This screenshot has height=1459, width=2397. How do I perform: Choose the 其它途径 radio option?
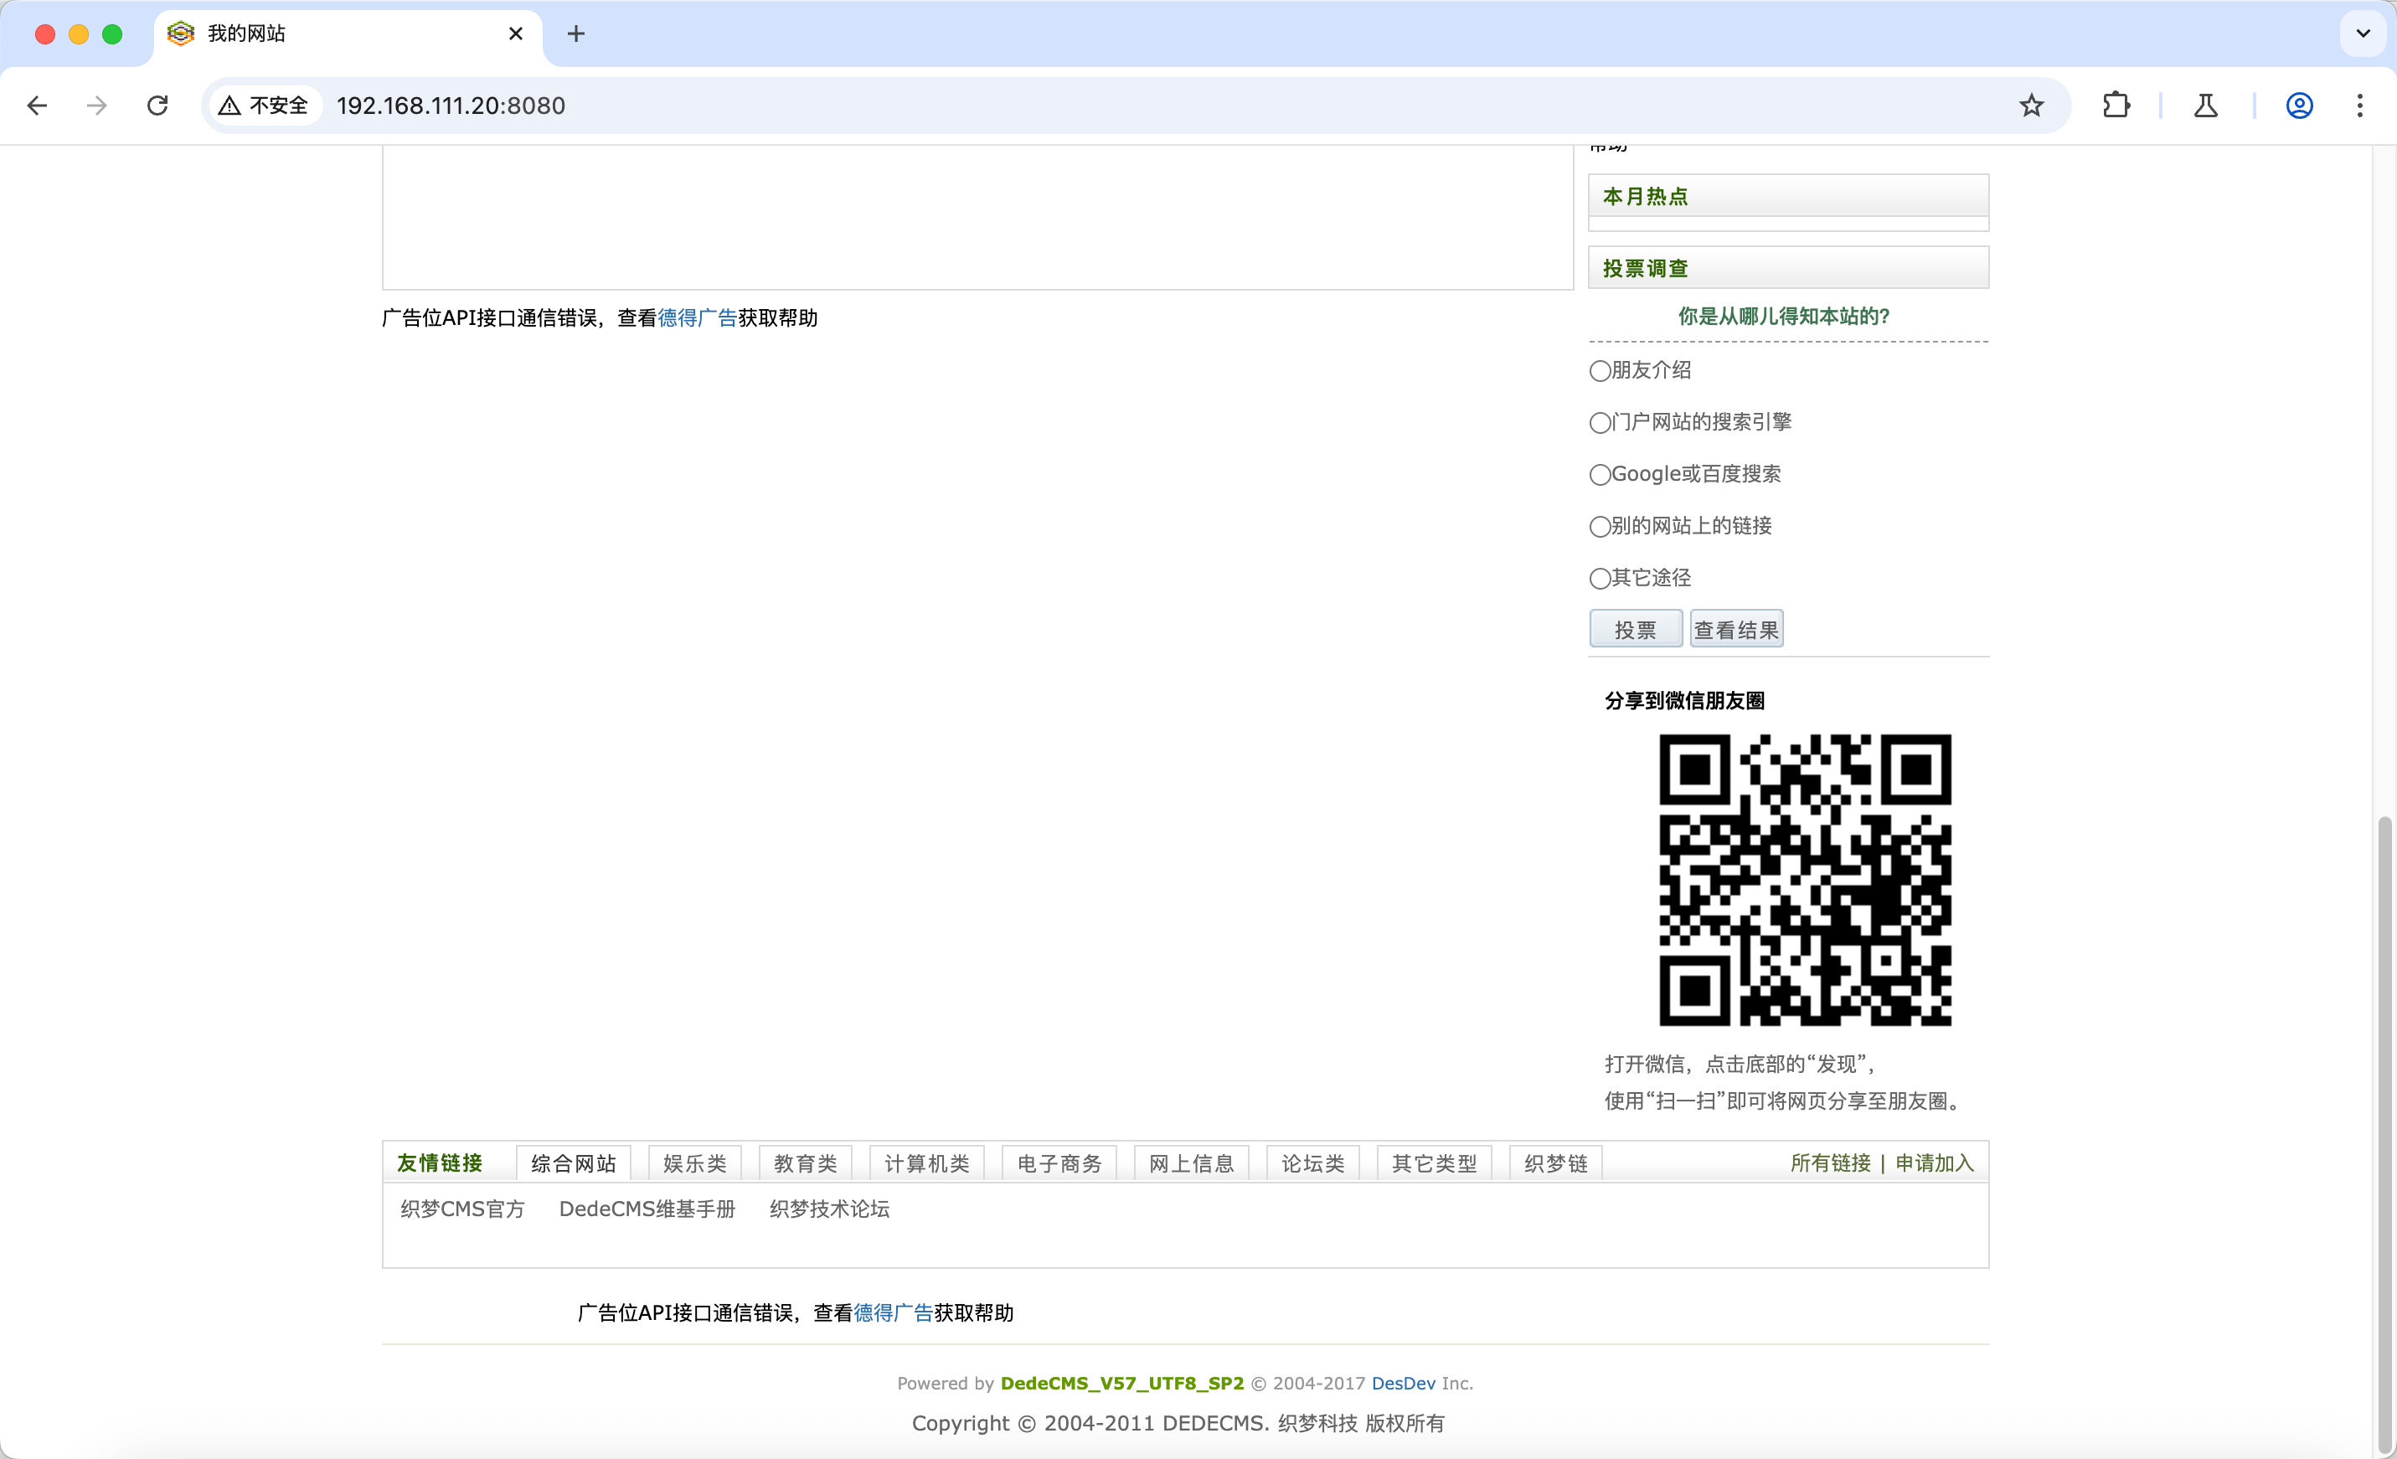[1600, 579]
